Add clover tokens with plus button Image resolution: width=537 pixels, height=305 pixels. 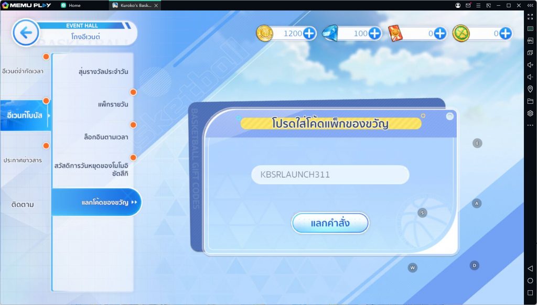point(505,34)
